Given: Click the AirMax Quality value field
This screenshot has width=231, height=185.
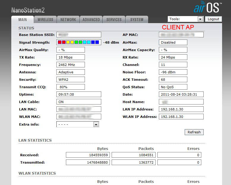Looking at the screenshot, I should [x=71, y=50].
